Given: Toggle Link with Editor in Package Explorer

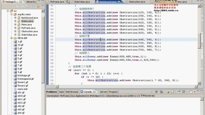Looking at the screenshot, I should pos(38,6).
